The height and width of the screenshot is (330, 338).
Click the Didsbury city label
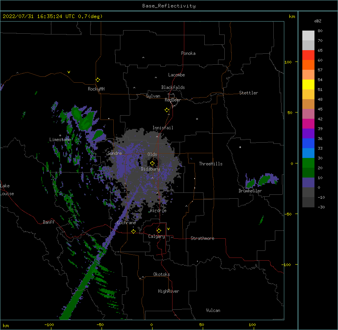(150, 169)
